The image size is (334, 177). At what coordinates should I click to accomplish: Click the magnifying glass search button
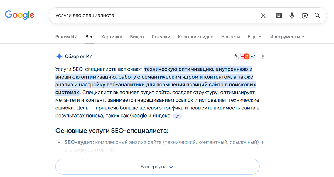click(317, 16)
